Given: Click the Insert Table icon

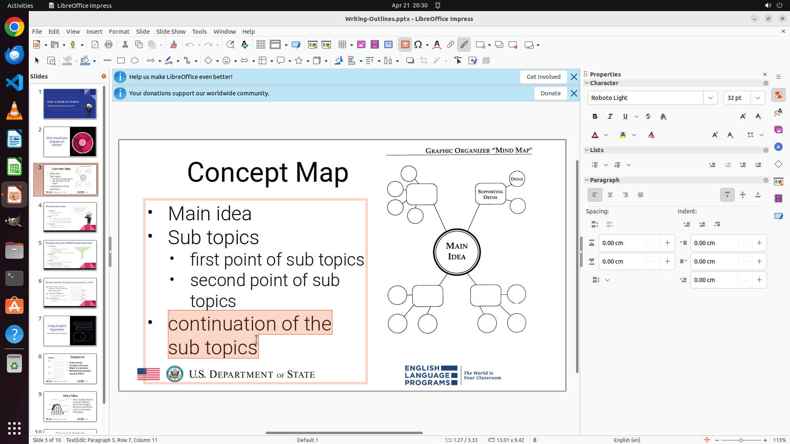Looking at the screenshot, I should (342, 45).
